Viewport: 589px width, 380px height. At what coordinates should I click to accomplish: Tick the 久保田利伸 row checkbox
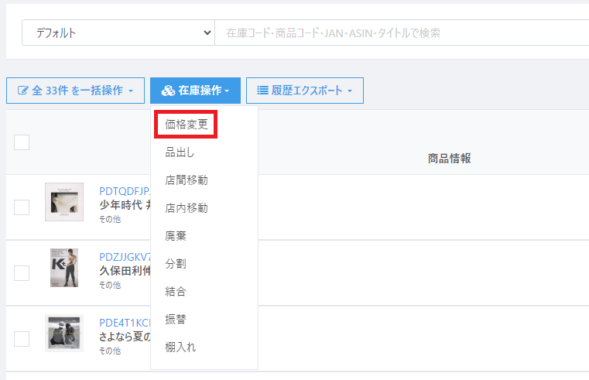22,273
